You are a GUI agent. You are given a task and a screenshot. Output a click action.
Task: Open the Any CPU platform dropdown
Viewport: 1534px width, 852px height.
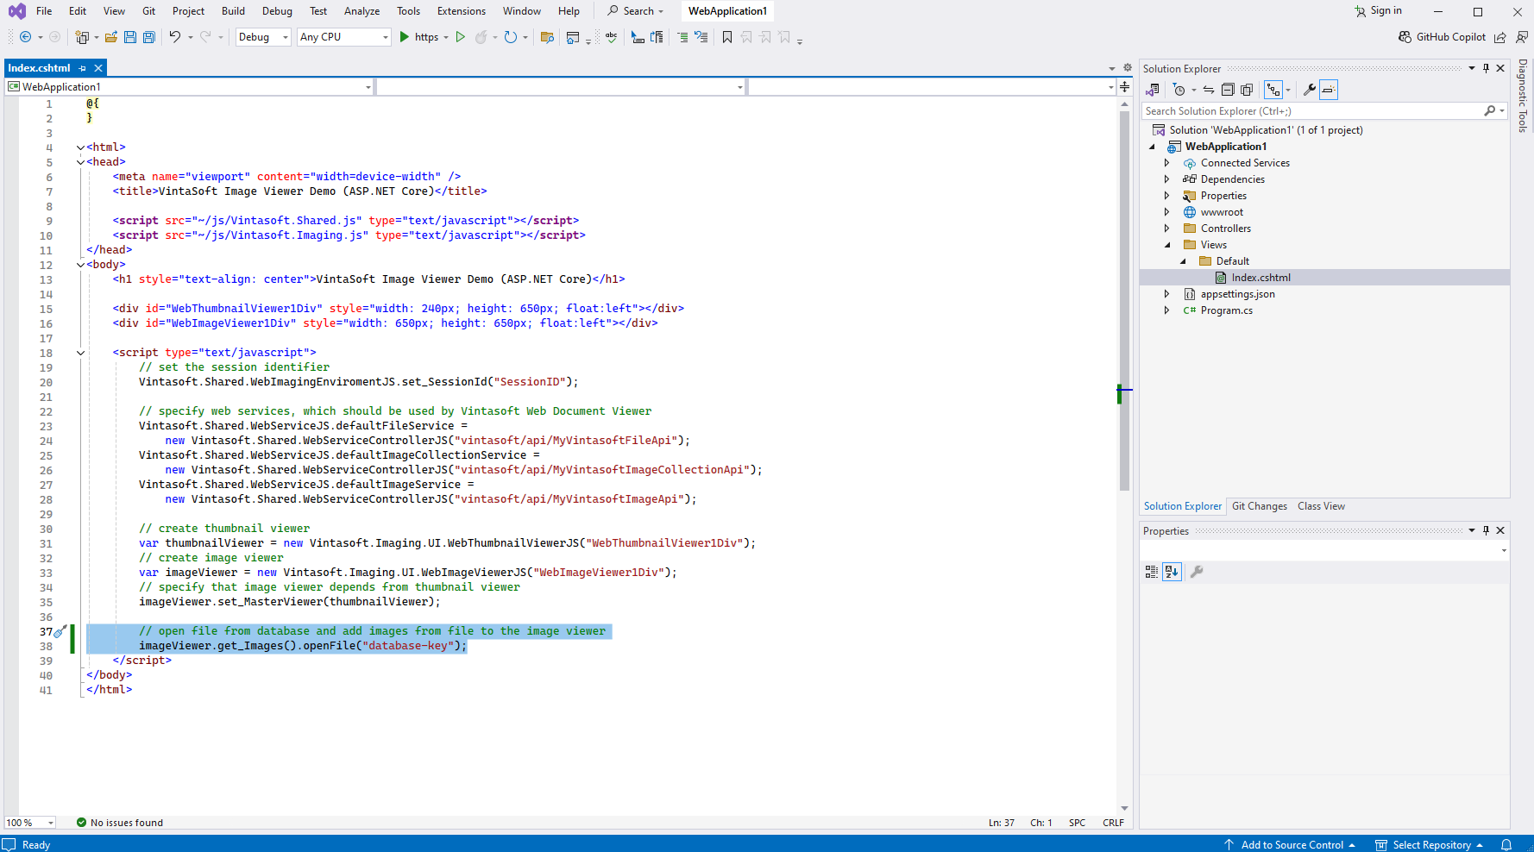pos(344,37)
